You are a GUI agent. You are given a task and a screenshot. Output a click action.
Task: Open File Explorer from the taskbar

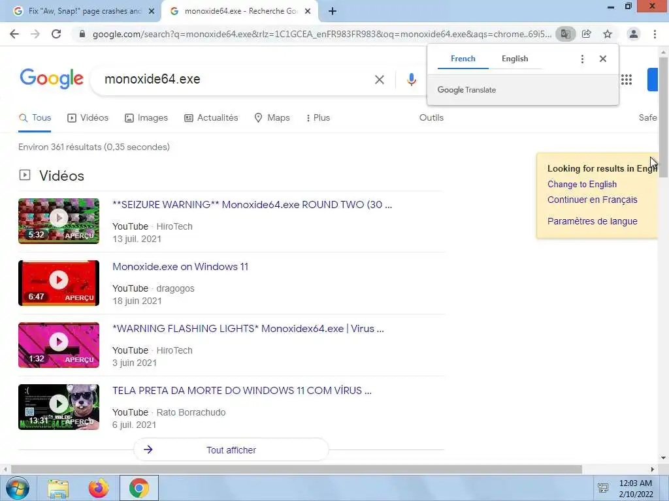[58, 488]
